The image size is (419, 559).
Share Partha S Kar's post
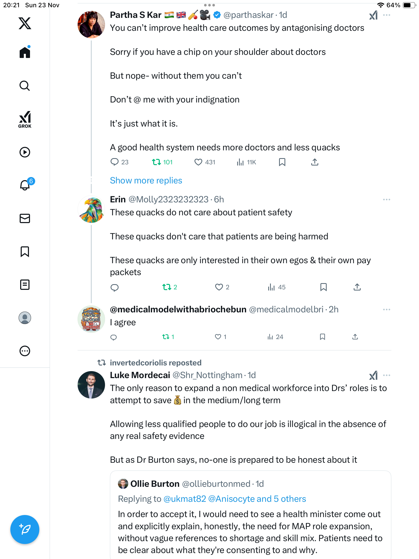point(315,162)
